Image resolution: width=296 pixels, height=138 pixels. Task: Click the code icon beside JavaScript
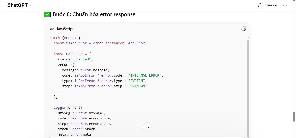[x=52, y=29]
